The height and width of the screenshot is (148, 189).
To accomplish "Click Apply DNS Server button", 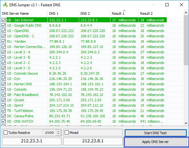I will [155, 142].
